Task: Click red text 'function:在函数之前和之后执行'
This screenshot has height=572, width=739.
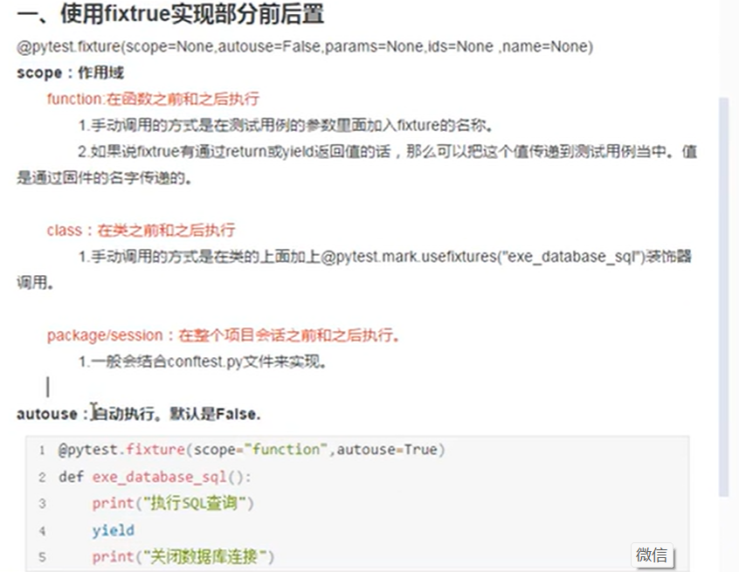Action: click(x=153, y=99)
